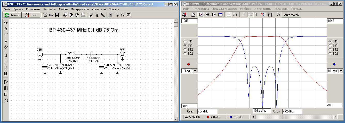Click printer icon in schematic window toolbar
345x123 pixels.
83,15
